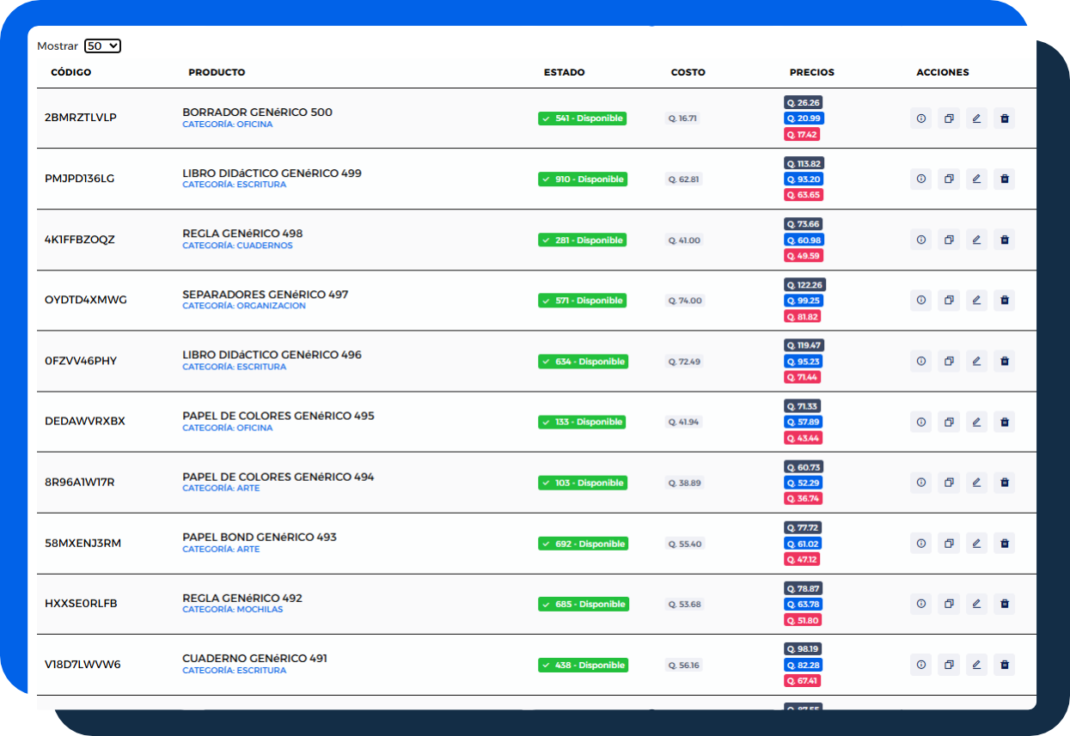Duplicate product BORRADOR GENÉRICO 500
The height and width of the screenshot is (736, 1070).
click(x=949, y=119)
